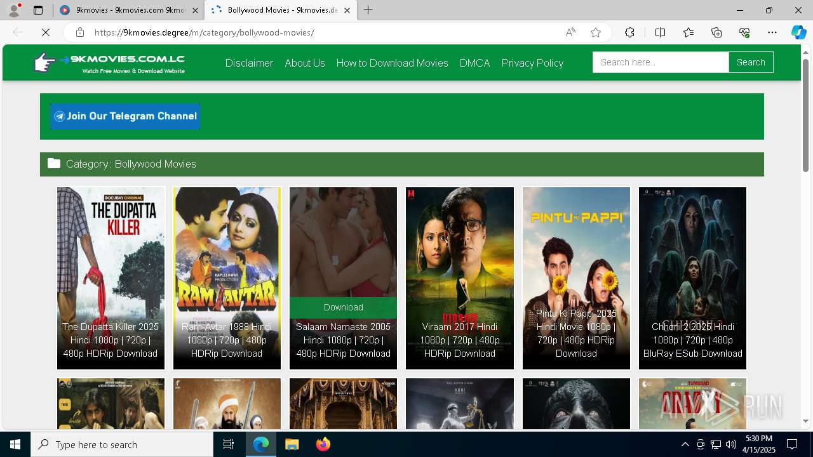Launch Firefox from the taskbar
The image size is (813, 457).
pos(323,444)
